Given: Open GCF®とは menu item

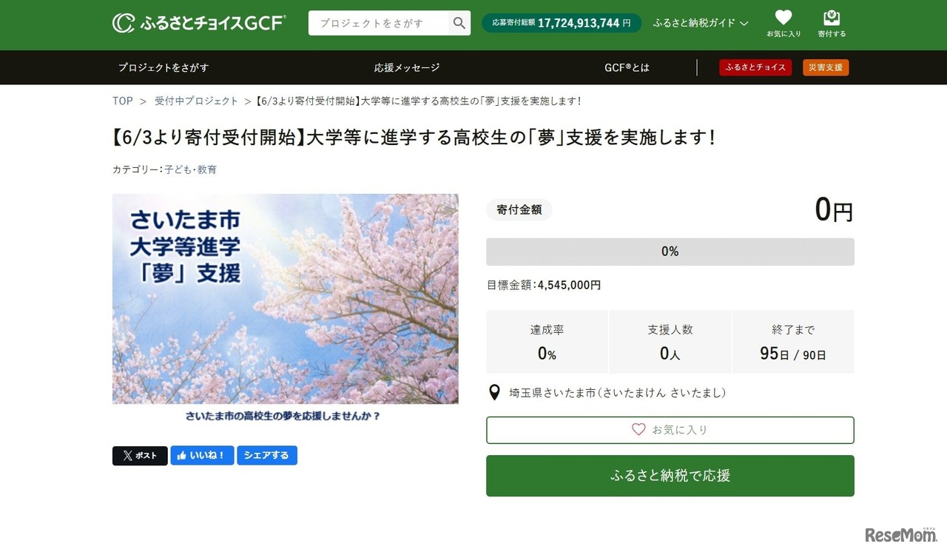Looking at the screenshot, I should point(627,67).
